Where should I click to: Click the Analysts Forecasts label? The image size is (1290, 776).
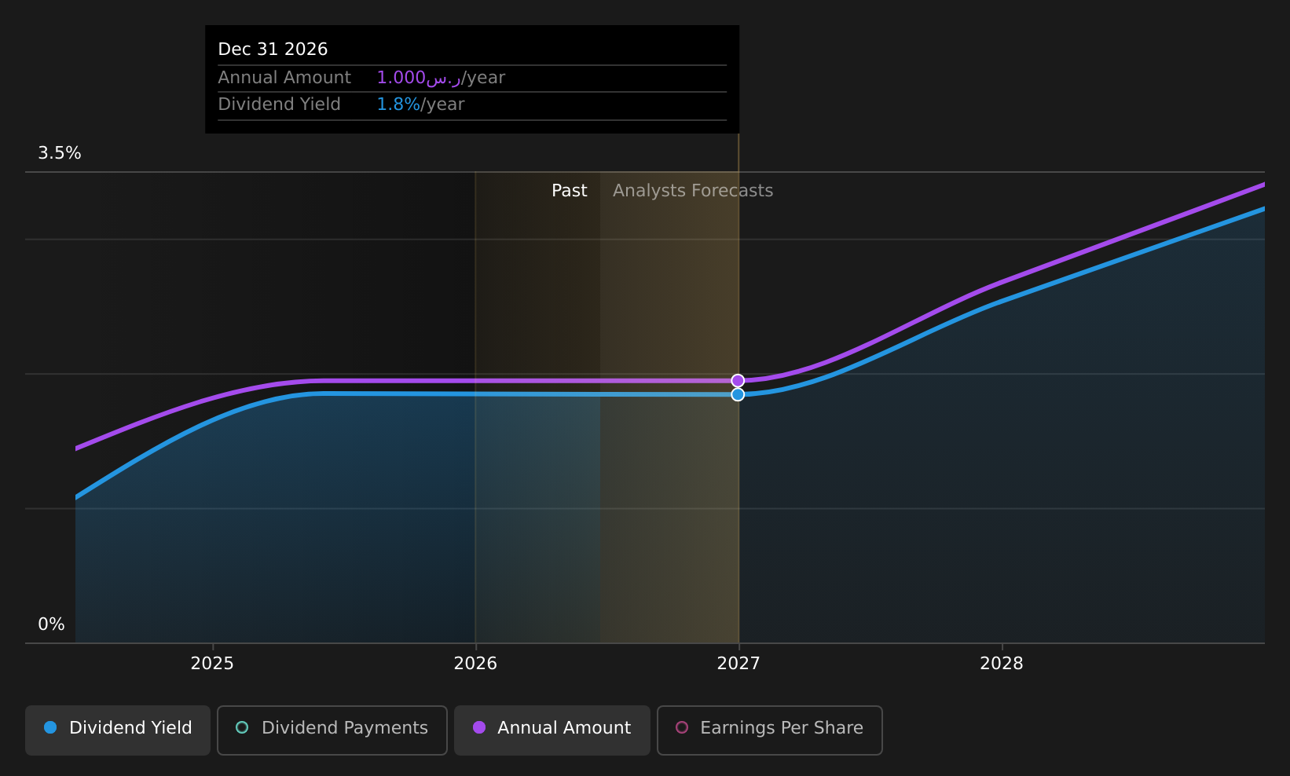tap(693, 191)
